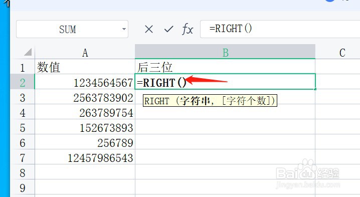This screenshot has height=197, width=360.
Task: Select cell A3 with 2563783902
Action: click(x=85, y=97)
